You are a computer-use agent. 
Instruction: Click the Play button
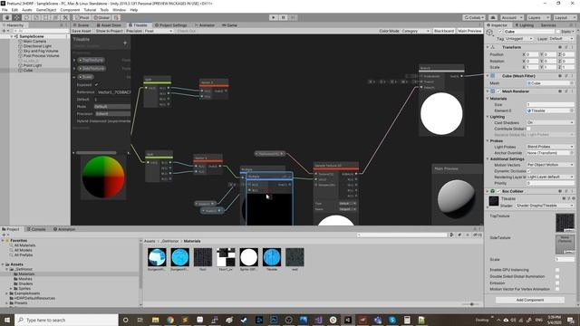tap(274, 17)
